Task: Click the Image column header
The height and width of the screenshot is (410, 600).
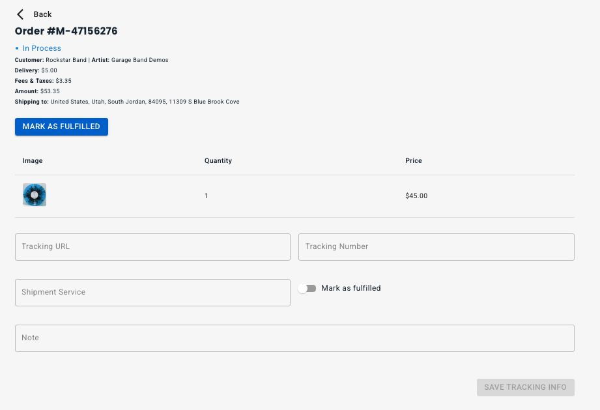Action: (33, 160)
